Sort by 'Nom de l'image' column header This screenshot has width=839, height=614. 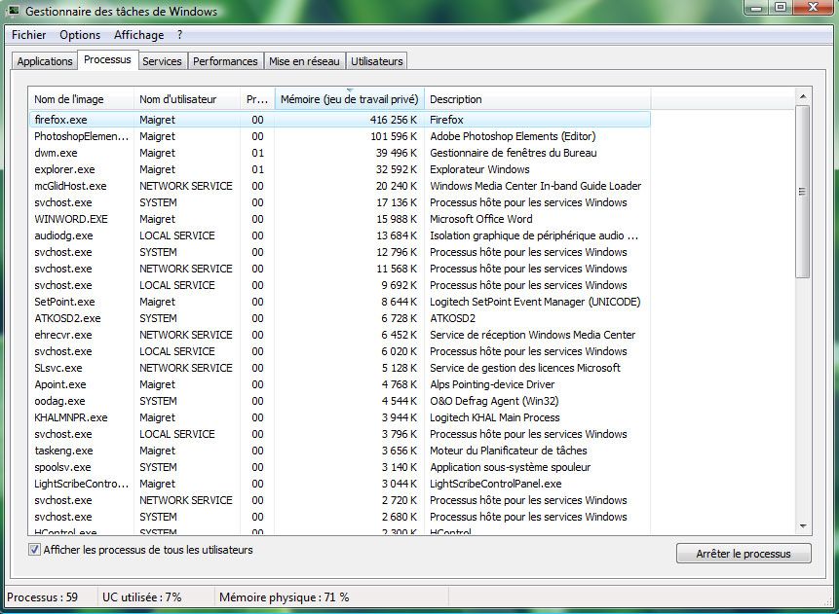click(81, 99)
